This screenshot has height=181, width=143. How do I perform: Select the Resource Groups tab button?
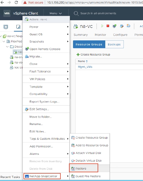[89, 44]
